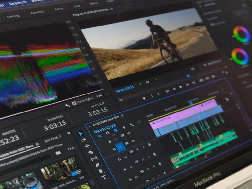Select the Selection arrow tool
Image resolution: width=252 pixels, height=189 pixels.
[81, 133]
